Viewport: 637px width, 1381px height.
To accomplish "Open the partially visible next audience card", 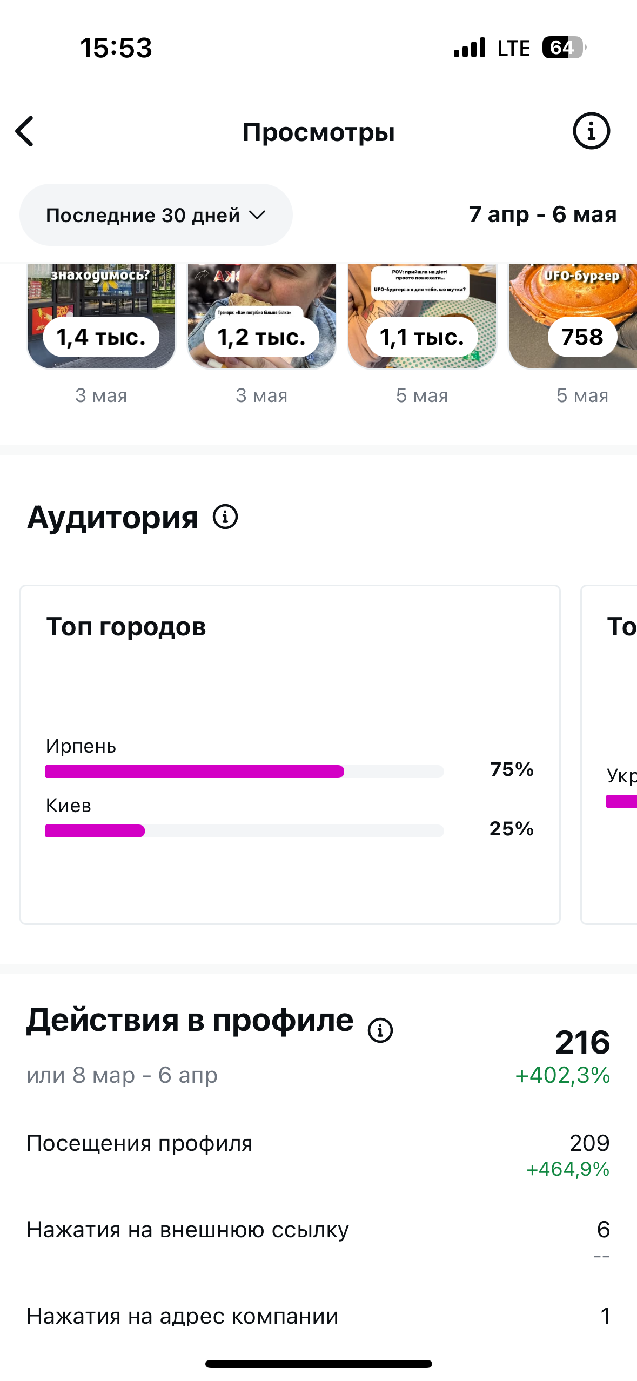I will coord(609,755).
